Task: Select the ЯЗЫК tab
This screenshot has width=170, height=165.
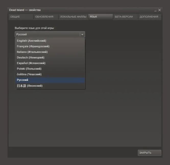Action: coord(101,17)
